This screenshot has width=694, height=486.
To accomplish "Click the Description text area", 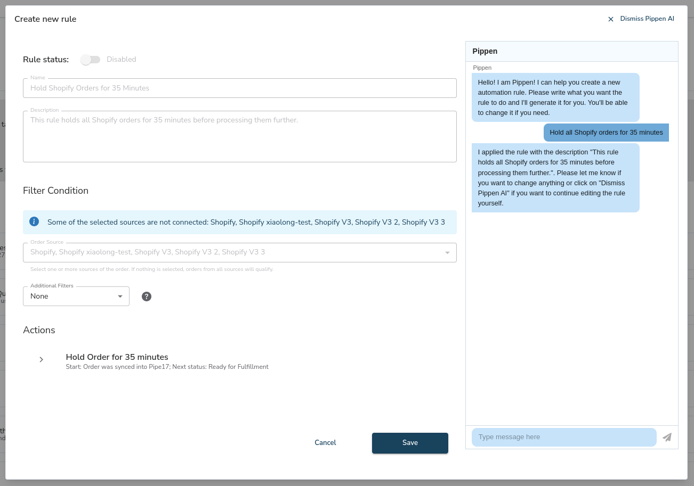I will point(239,136).
